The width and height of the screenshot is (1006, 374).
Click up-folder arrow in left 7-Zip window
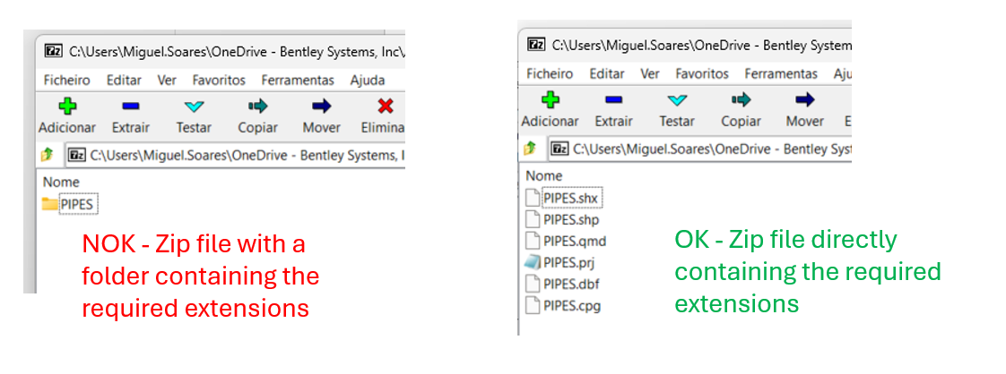coord(47,154)
